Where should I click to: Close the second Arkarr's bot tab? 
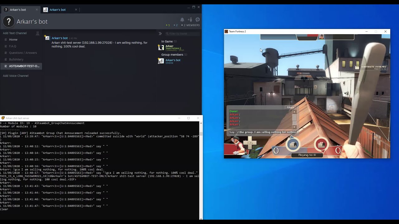[x=76, y=10]
